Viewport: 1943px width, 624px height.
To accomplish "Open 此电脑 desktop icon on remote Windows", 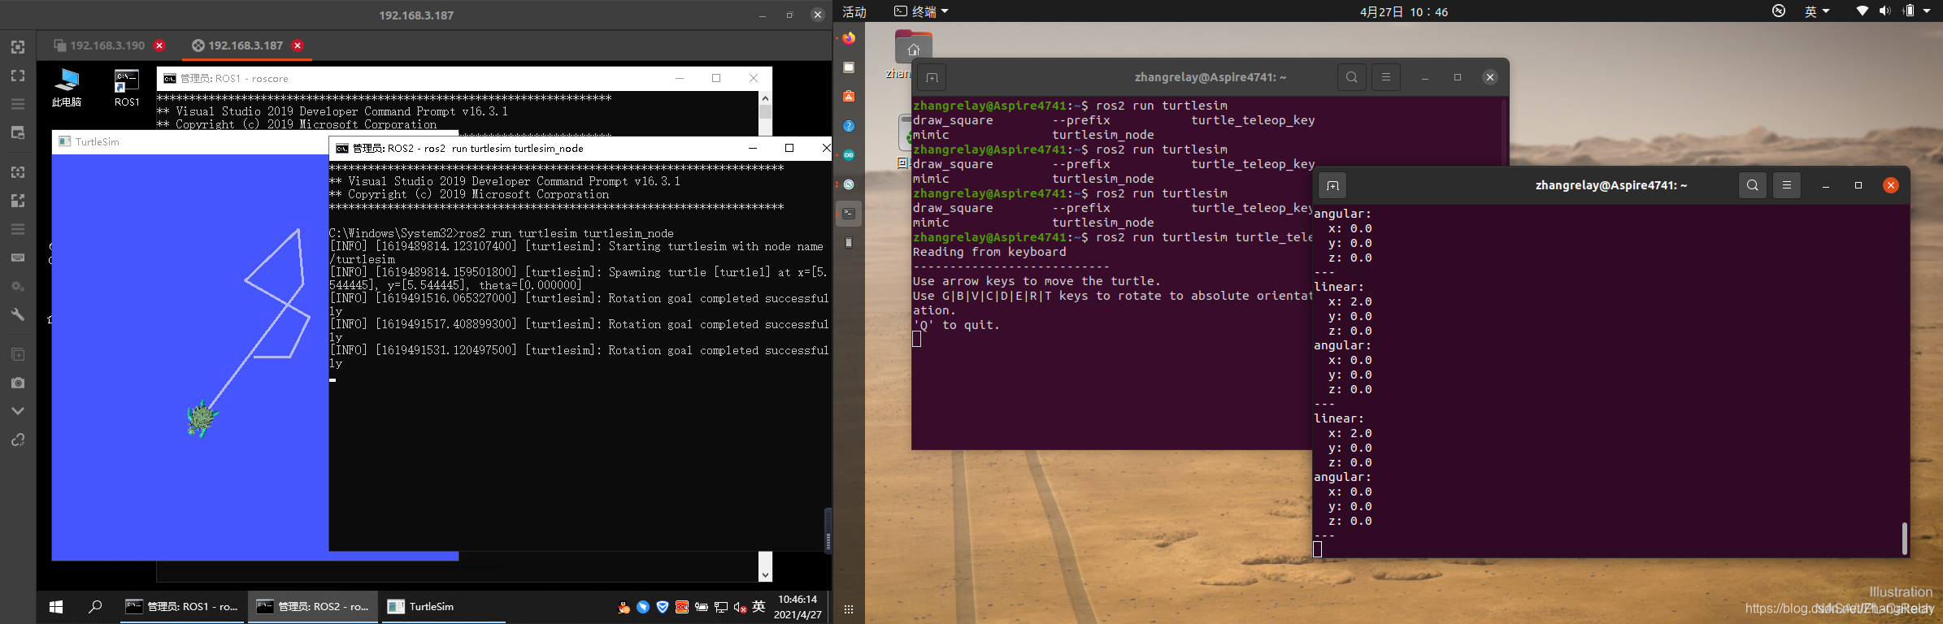I will pos(67,88).
